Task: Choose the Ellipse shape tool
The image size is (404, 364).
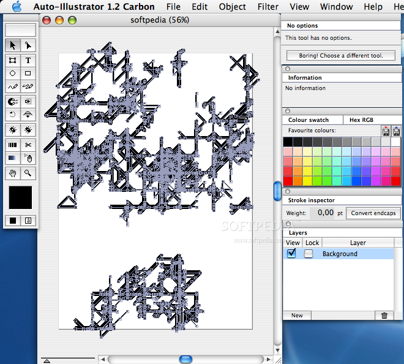Action: click(x=13, y=74)
